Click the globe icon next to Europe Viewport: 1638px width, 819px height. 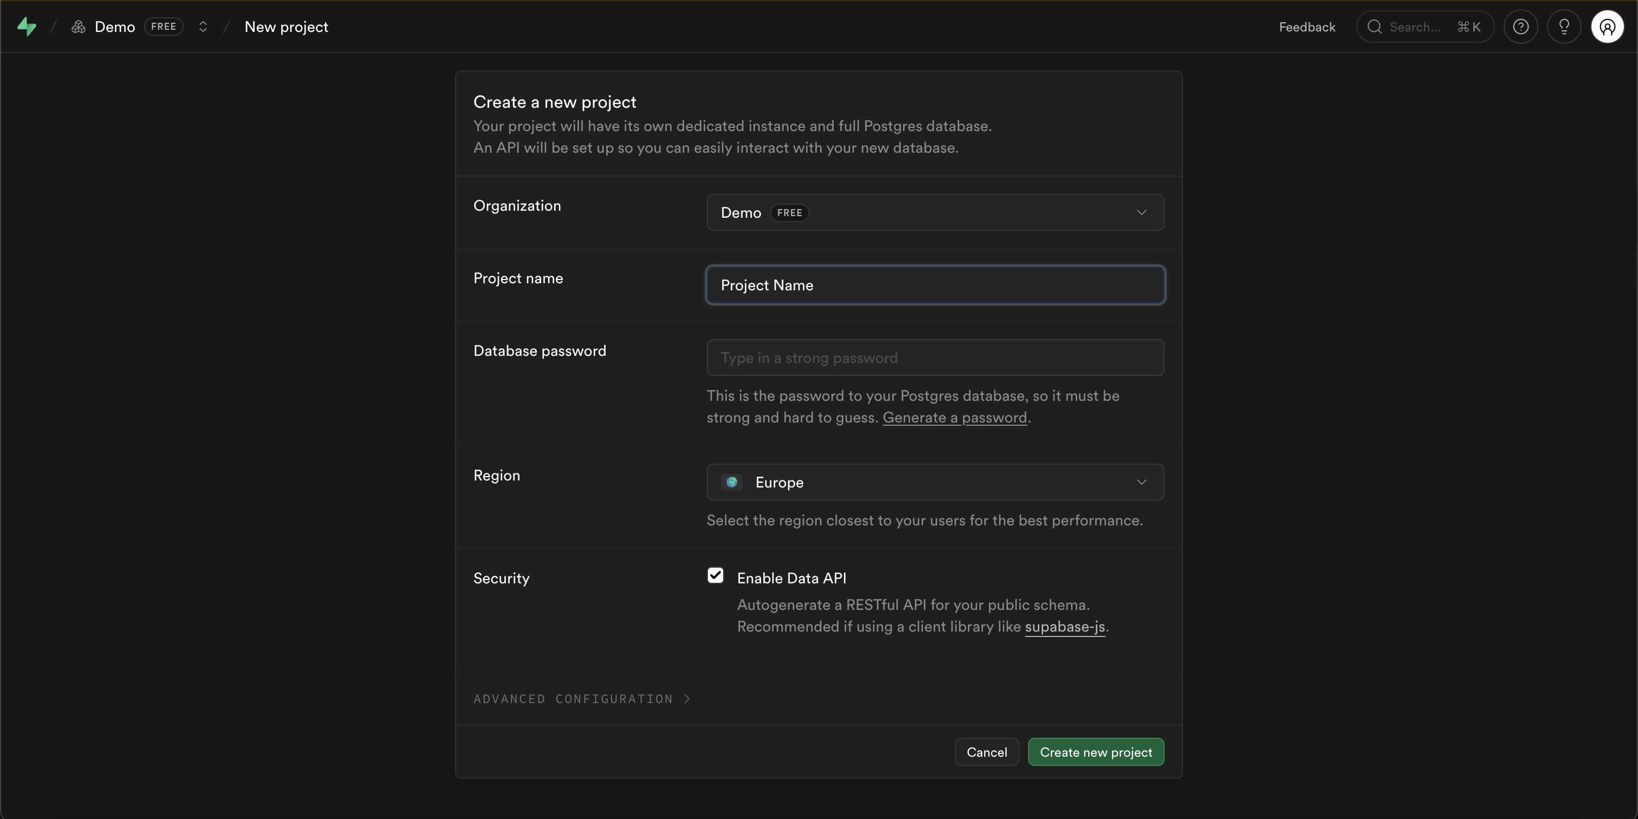click(732, 482)
